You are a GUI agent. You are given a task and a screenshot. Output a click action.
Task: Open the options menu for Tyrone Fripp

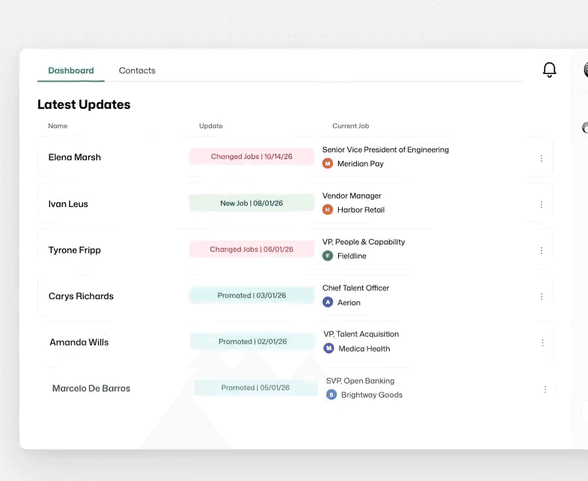coord(541,251)
